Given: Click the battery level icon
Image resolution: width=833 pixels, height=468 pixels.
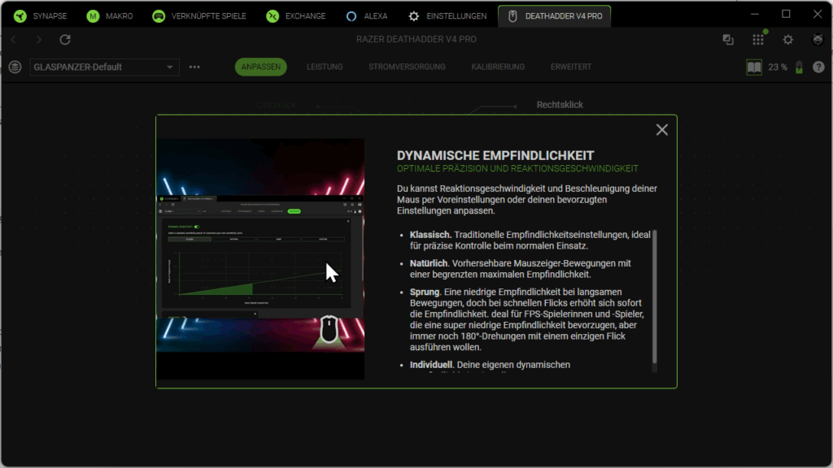Looking at the screenshot, I should point(799,67).
